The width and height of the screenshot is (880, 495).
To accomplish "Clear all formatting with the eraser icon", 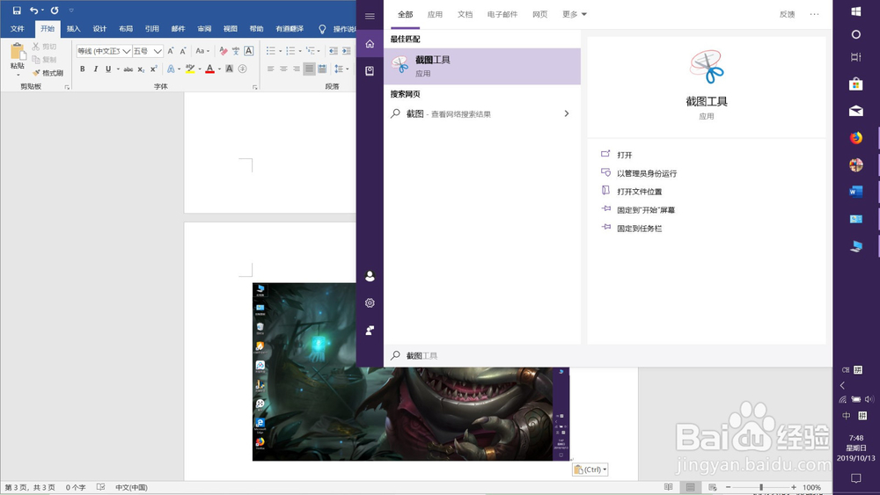I will (x=224, y=51).
